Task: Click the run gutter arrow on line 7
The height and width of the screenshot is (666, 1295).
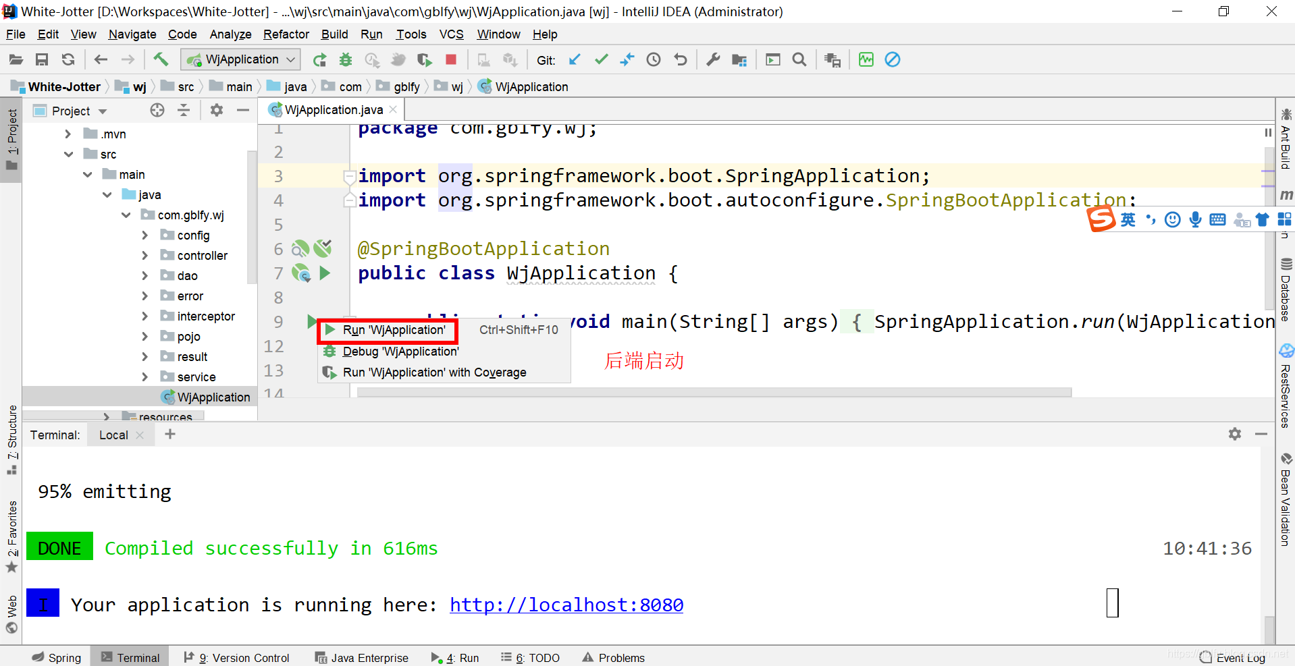Action: coord(325,273)
